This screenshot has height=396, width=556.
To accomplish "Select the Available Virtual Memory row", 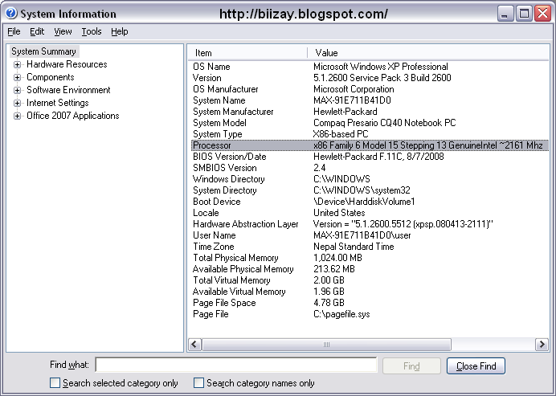I will (x=369, y=292).
